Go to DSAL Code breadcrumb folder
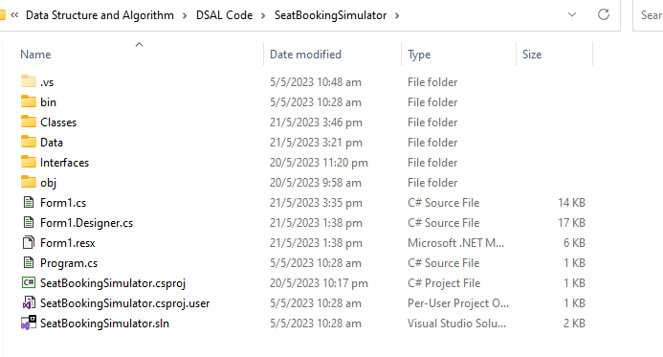This screenshot has height=357, width=663. click(x=224, y=15)
